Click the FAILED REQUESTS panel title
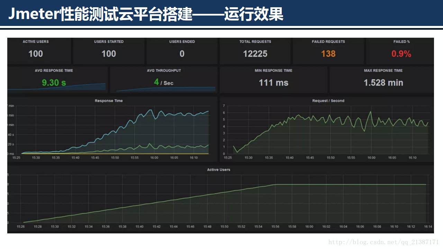The height and width of the screenshot is (249, 443). tap(328, 41)
